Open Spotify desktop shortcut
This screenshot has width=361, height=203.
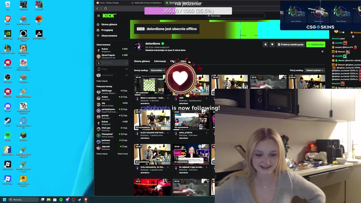[8, 136]
